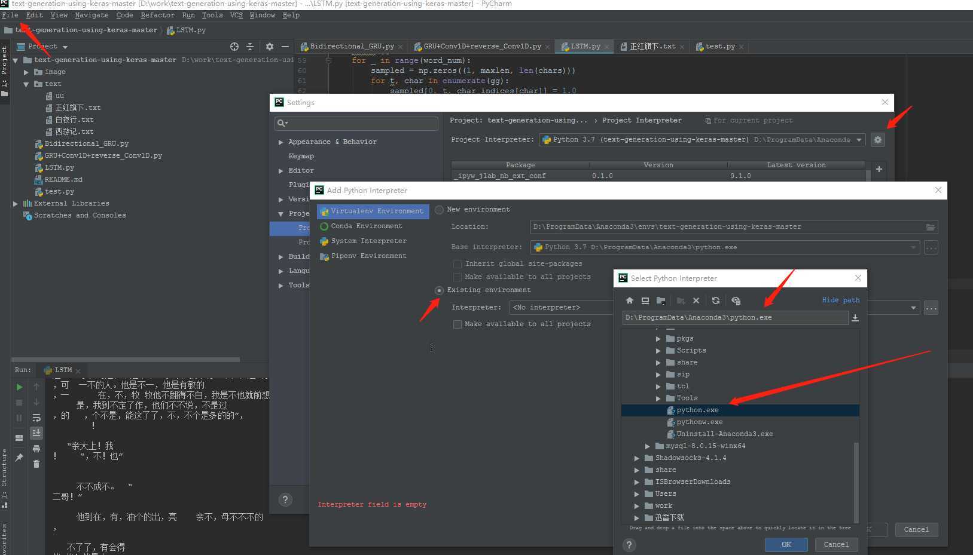Open the Project Interpreter dropdown
973x555 pixels.
pos(859,140)
